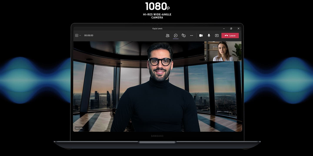Leave the call with the red button

pyautogui.click(x=230, y=36)
